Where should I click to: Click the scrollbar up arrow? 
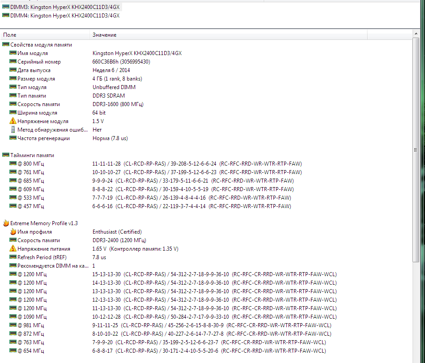(x=416, y=34)
